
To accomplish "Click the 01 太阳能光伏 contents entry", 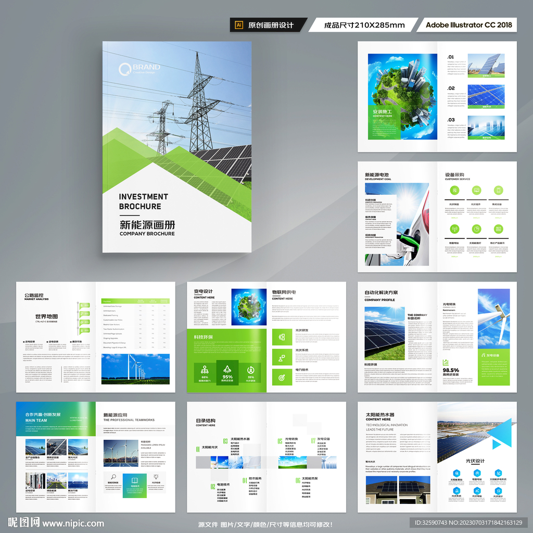I will 207,448.
